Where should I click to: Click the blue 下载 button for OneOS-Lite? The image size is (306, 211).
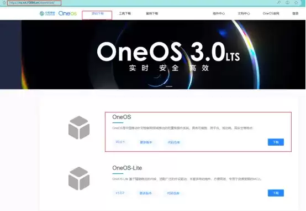[276, 193]
